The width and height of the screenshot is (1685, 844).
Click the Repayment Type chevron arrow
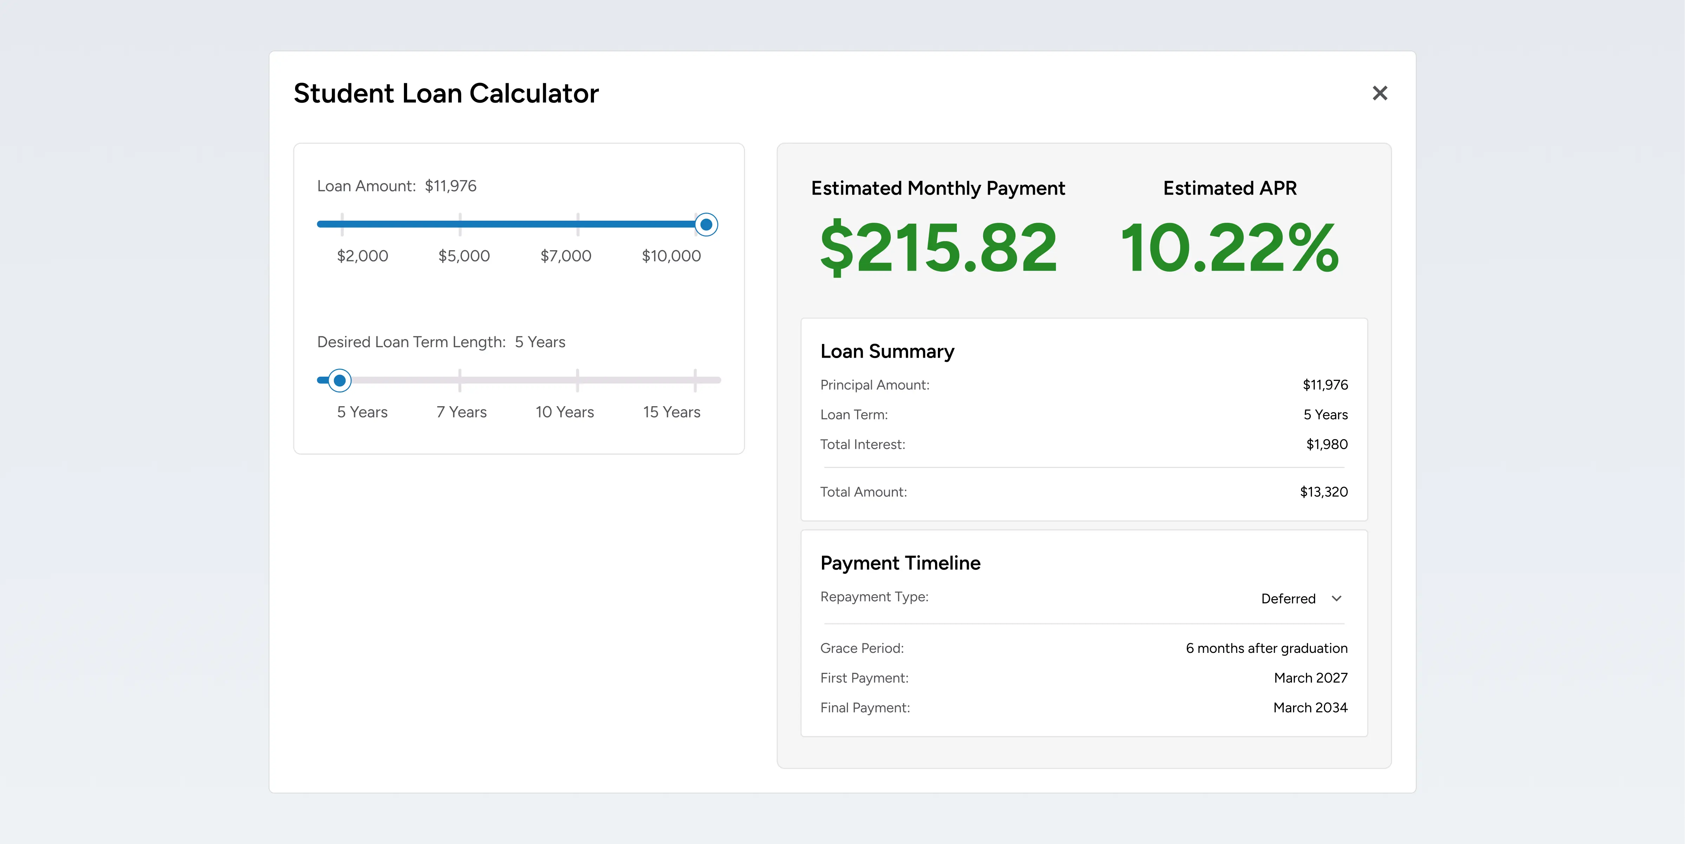click(1336, 599)
